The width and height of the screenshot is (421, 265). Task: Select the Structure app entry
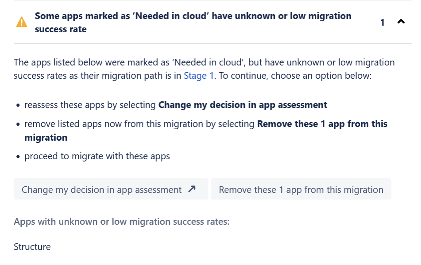click(32, 247)
